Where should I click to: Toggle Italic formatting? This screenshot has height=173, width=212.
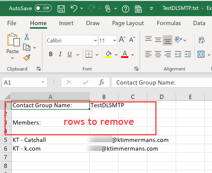(x=60, y=54)
